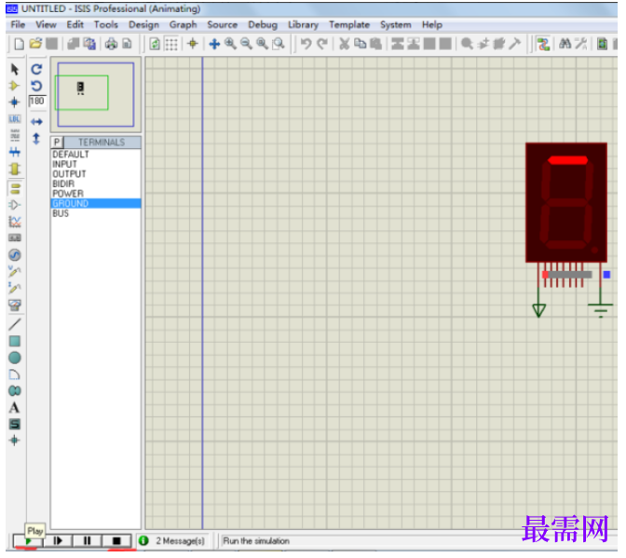This screenshot has height=558, width=626.
Task: Pause the simulation
Action: pos(87,541)
